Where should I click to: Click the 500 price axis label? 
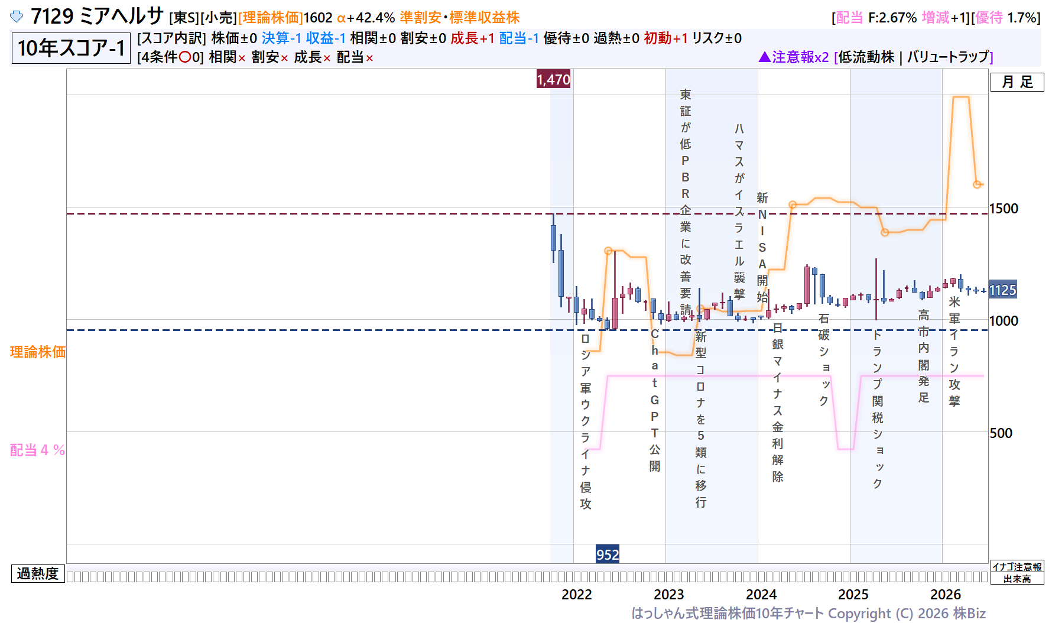pyautogui.click(x=1001, y=433)
